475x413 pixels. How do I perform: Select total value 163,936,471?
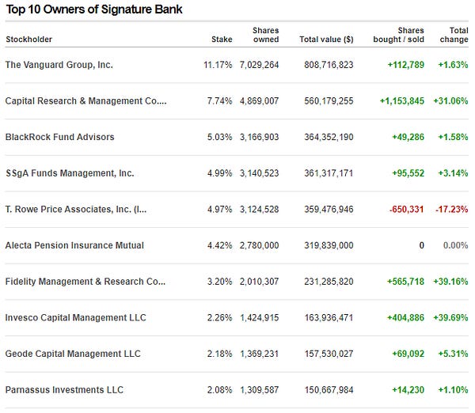pos(329,317)
